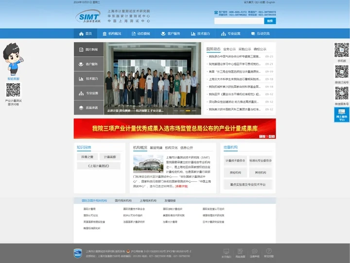The image size is (350, 263).
Task: Switch to the 采购公示 tab
Action: pyautogui.click(x=245, y=49)
